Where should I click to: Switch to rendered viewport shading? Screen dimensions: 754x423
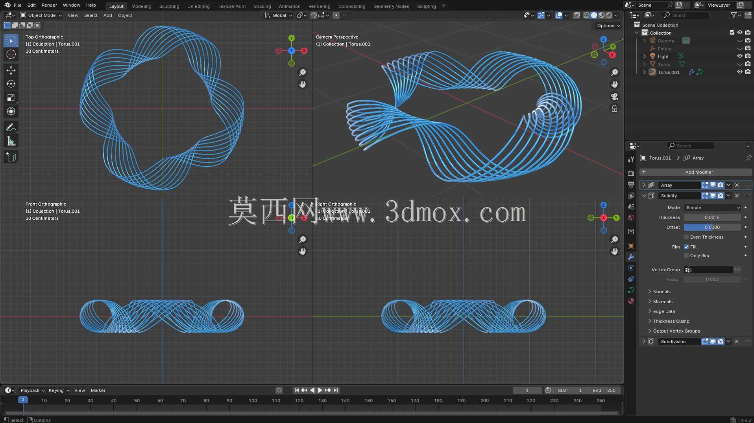coord(609,15)
